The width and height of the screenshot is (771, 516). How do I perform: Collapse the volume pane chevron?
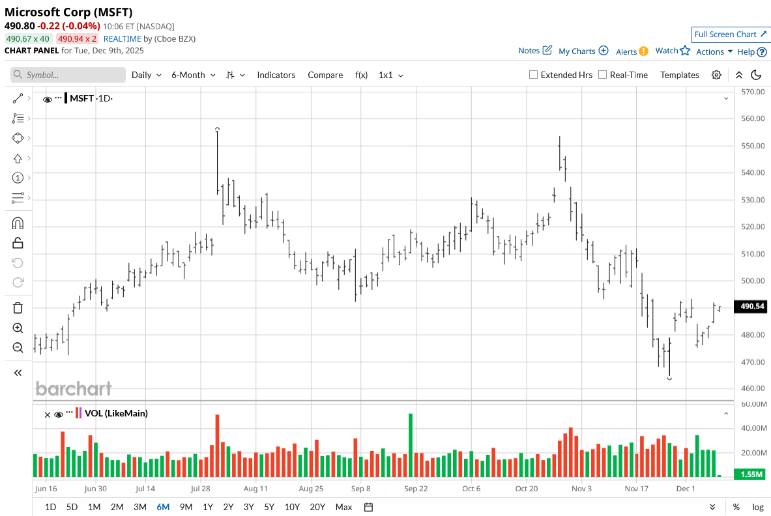coord(726,414)
